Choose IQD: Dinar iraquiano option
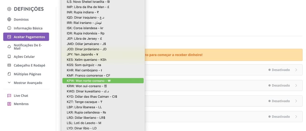Screen dimensions: 306x131 (x=103, y=18)
